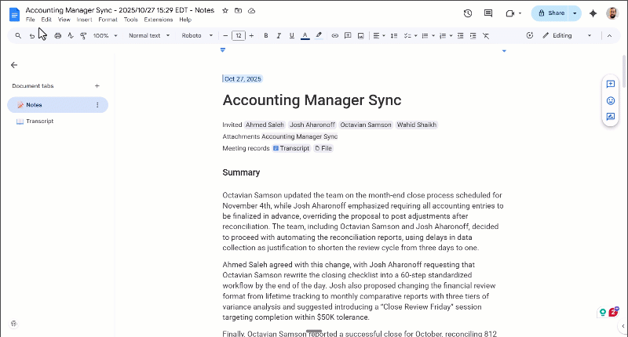Toggle underline formatting
The height and width of the screenshot is (337, 628).
point(291,35)
